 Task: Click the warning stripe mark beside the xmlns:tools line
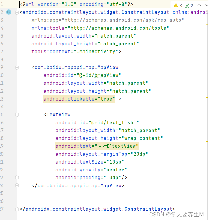click(x=207, y=25)
